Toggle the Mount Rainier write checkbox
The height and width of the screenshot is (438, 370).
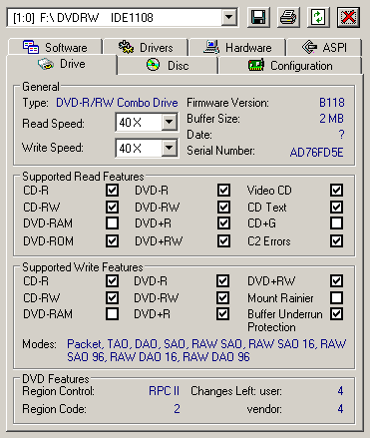pos(336,297)
